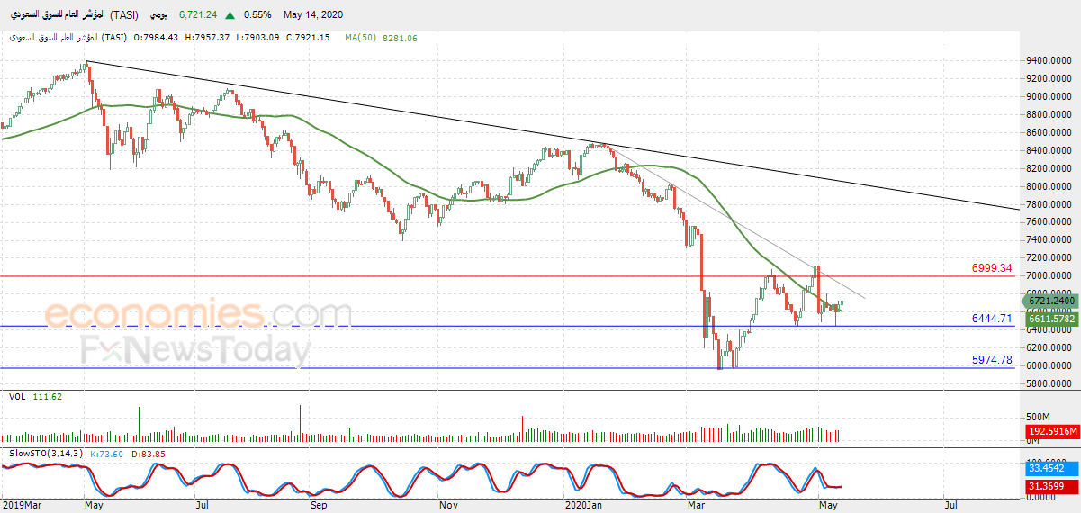The width and height of the screenshot is (1081, 513).
Task: Click the 2019Mar time axis label
Action: point(21,506)
